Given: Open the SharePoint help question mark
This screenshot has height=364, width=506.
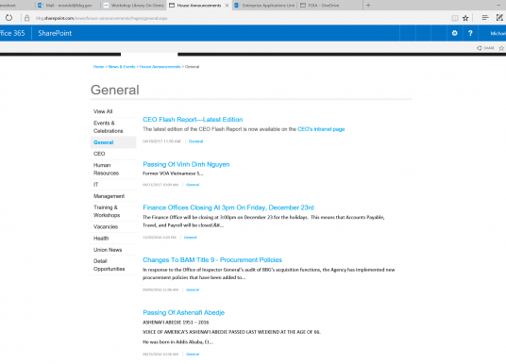Looking at the screenshot, I should (x=470, y=33).
